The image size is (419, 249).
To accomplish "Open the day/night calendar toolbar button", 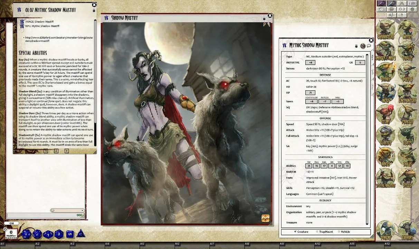I will tap(402, 9).
